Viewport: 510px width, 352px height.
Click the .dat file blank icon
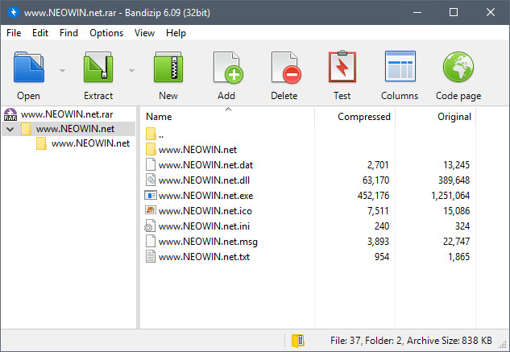tap(151, 164)
